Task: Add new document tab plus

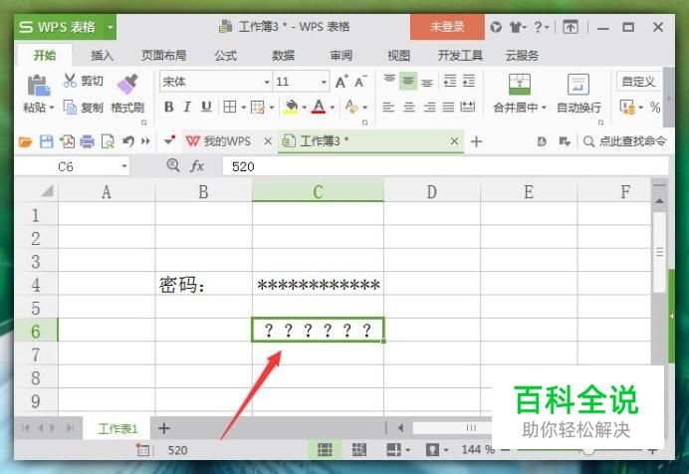Action: tap(476, 141)
